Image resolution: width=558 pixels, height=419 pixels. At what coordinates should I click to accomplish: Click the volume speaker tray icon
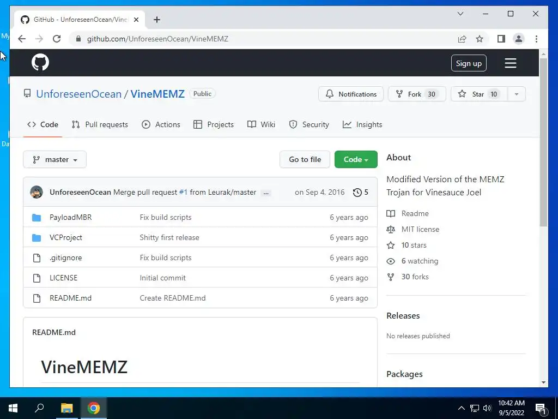point(487,408)
